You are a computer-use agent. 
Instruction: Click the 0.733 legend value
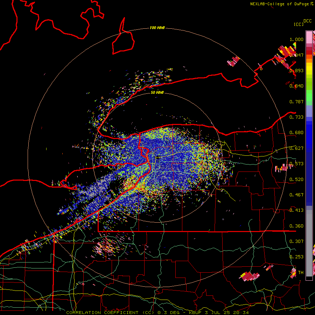[x=296, y=117]
